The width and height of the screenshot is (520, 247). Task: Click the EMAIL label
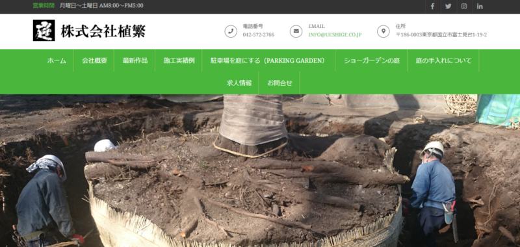pos(317,26)
